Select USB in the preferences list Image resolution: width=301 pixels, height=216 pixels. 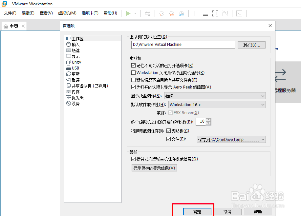93,68
